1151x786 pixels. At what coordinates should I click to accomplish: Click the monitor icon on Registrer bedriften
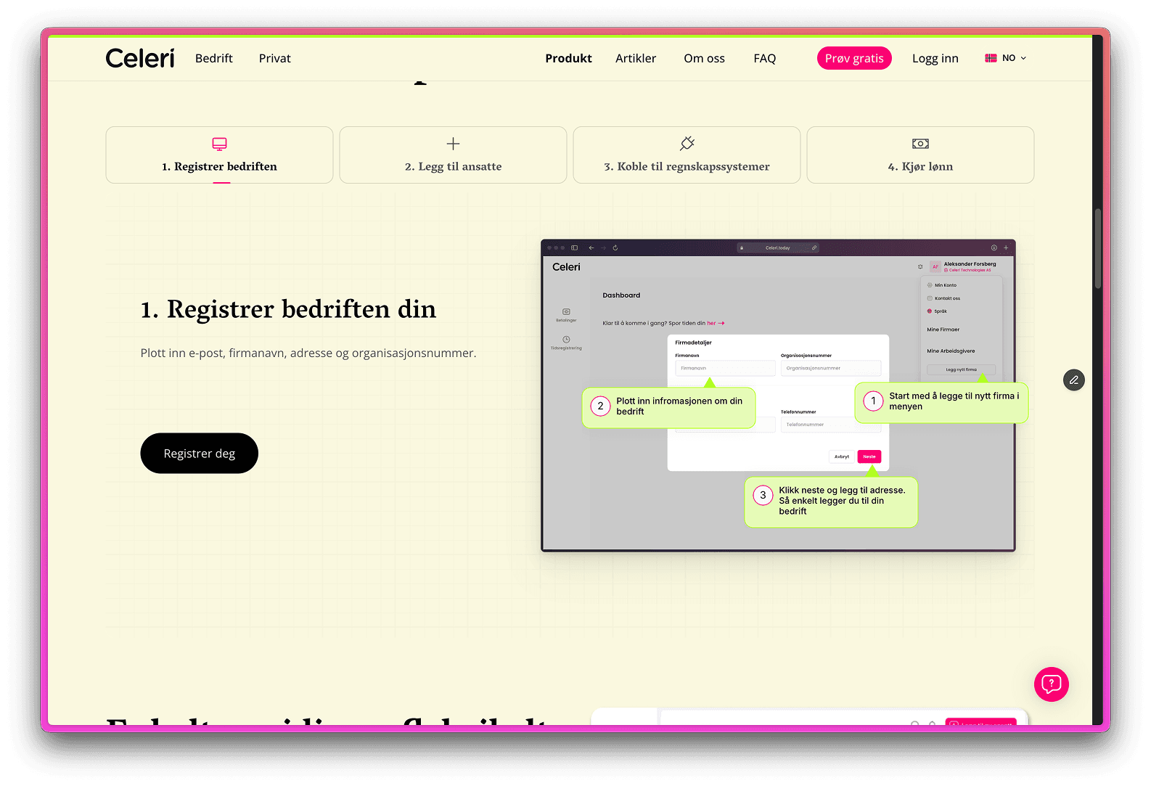(x=219, y=144)
